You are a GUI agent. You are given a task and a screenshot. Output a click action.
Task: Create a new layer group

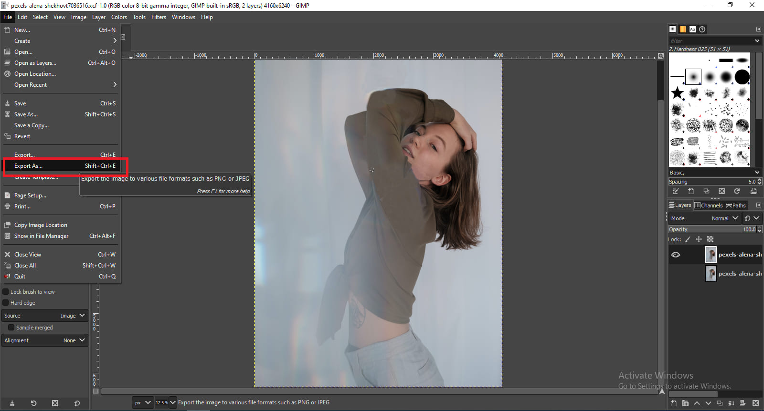(x=685, y=403)
